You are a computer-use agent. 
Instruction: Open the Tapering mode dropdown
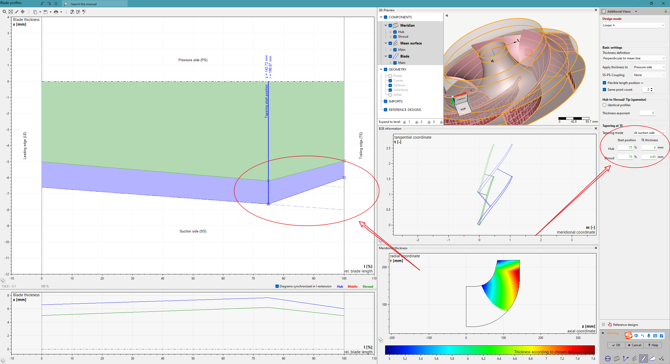point(649,133)
